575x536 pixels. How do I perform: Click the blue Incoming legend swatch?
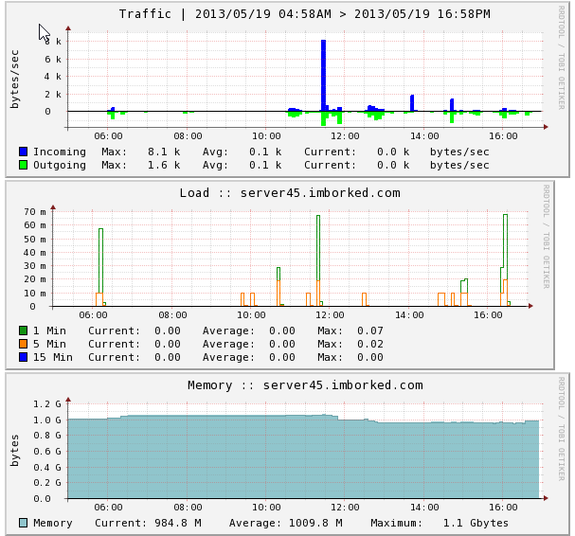point(23,152)
